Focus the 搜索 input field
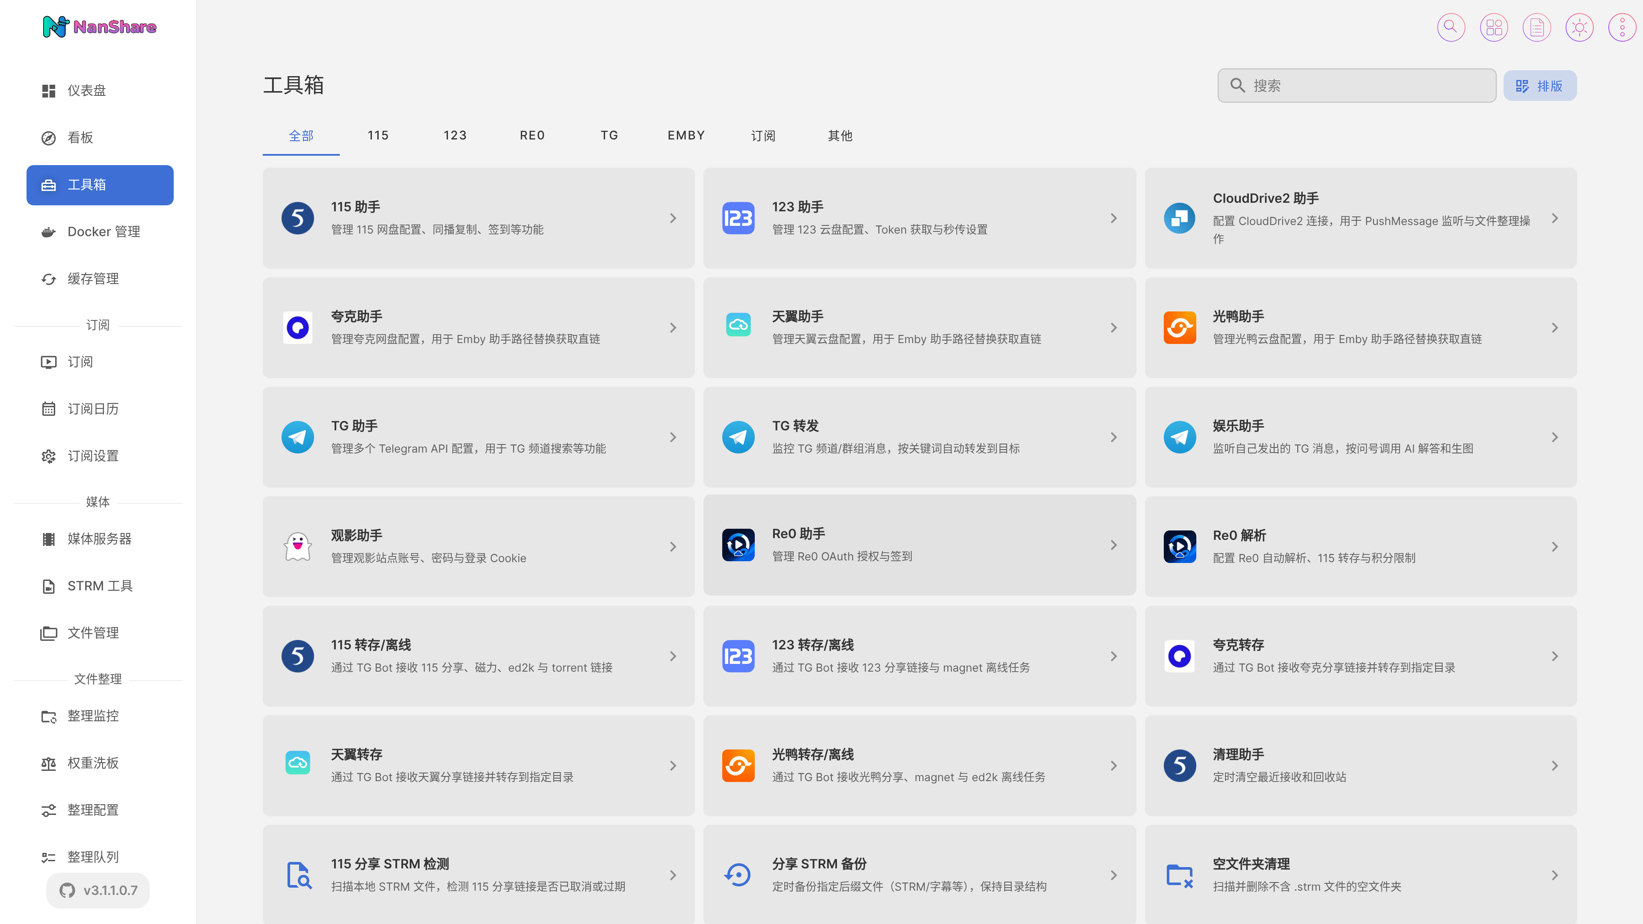This screenshot has height=924, width=1643. coord(1357,86)
